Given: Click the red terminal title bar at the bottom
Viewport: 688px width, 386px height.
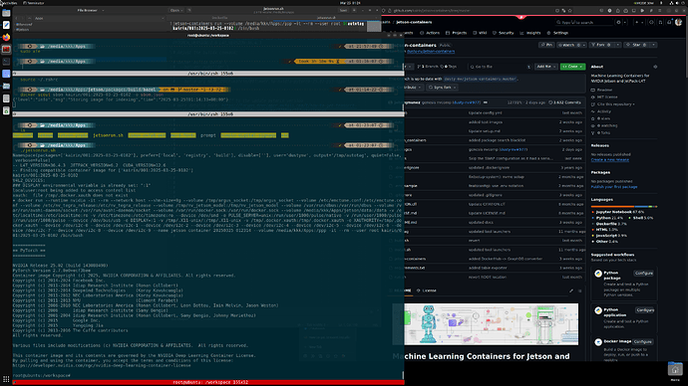Looking at the screenshot, I should (x=208, y=382).
